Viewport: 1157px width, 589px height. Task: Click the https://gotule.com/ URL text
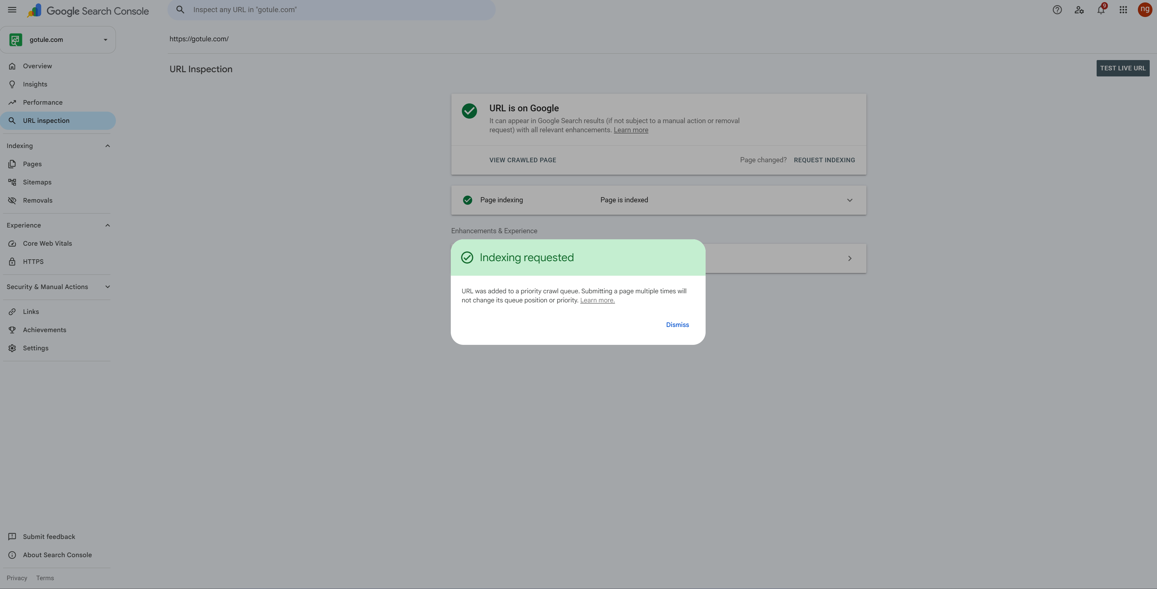(x=199, y=39)
